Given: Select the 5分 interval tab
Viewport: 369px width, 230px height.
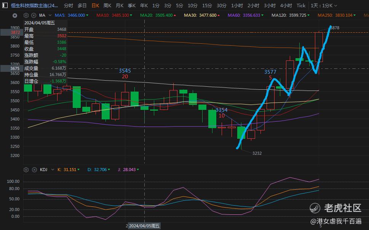Looking at the screenshot, I should pos(179,5).
